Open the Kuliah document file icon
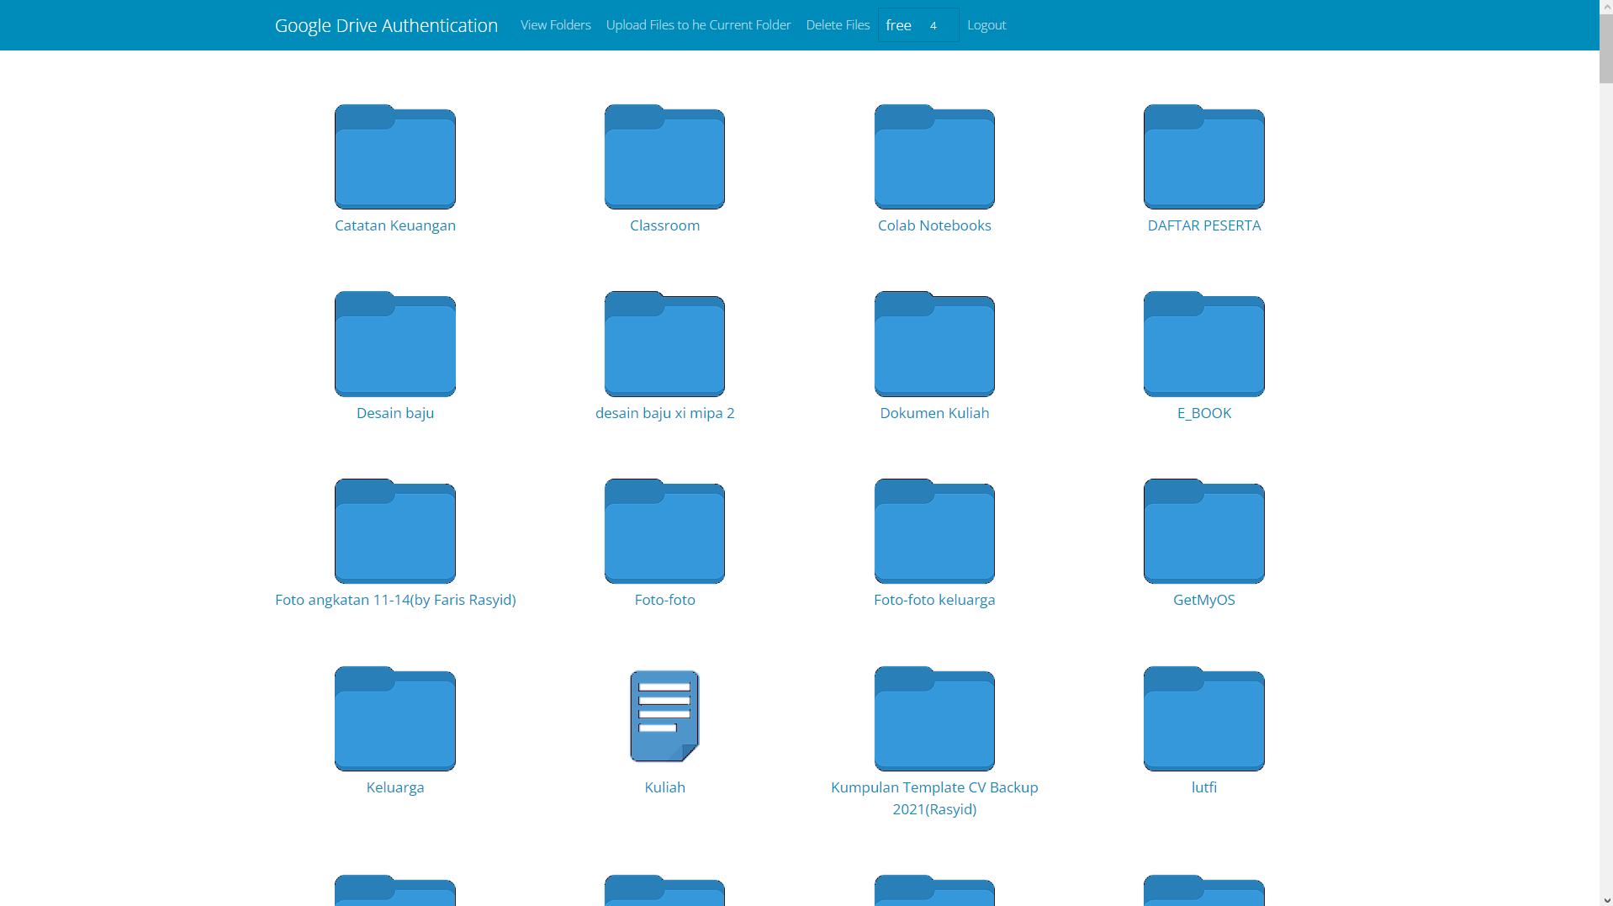Screen dimensions: 1613x906 point(664,716)
